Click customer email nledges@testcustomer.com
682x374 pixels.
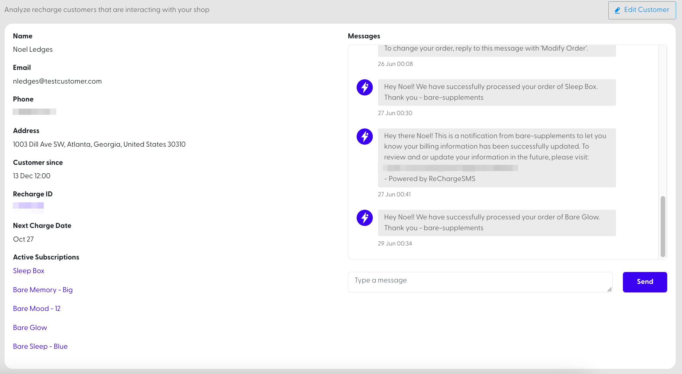coord(57,81)
